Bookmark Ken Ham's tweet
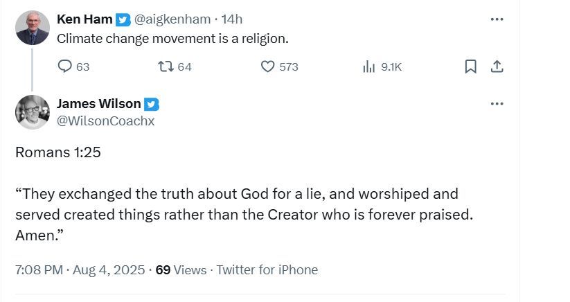Image resolution: width=570 pixels, height=302 pixels. click(470, 66)
